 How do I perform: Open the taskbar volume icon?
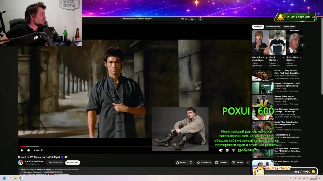(307, 178)
